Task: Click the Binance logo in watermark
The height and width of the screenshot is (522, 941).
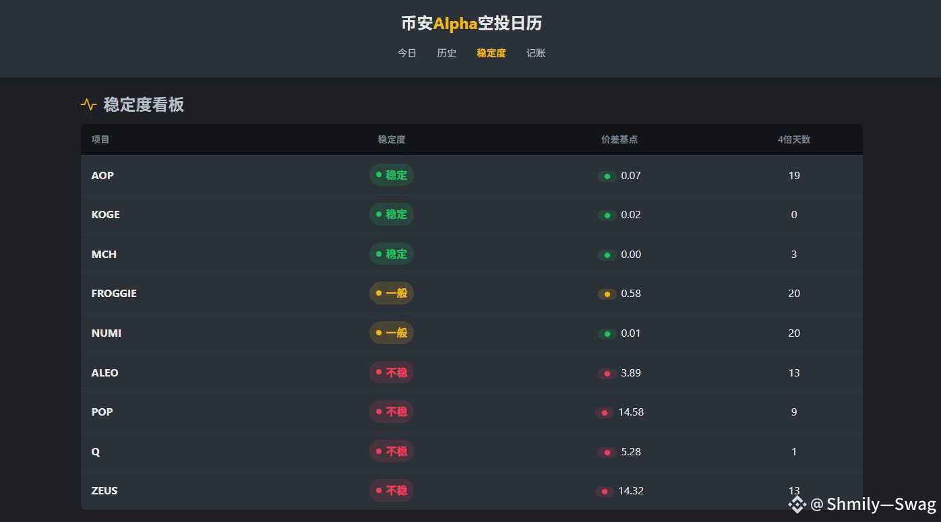Action: click(797, 504)
